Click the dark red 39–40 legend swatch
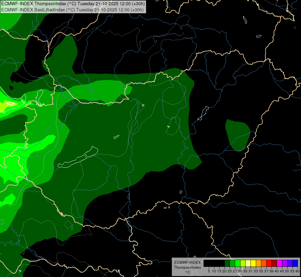 (274, 263)
